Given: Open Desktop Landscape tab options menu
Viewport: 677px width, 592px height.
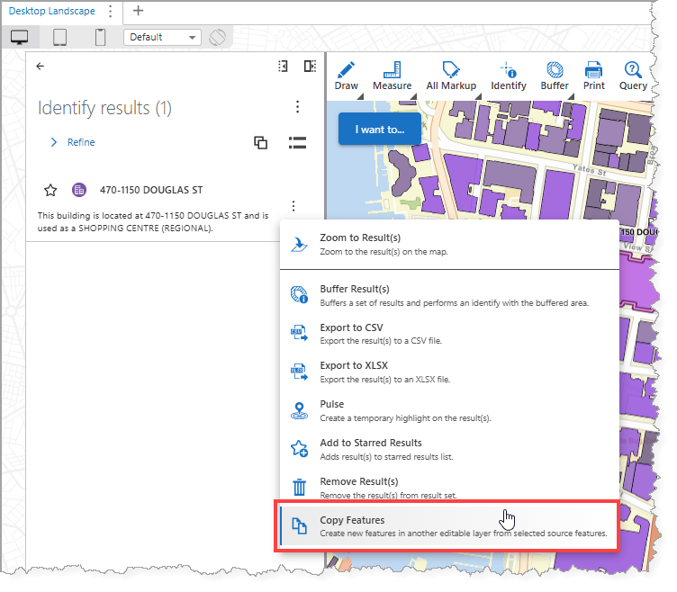Looking at the screenshot, I should [x=111, y=11].
